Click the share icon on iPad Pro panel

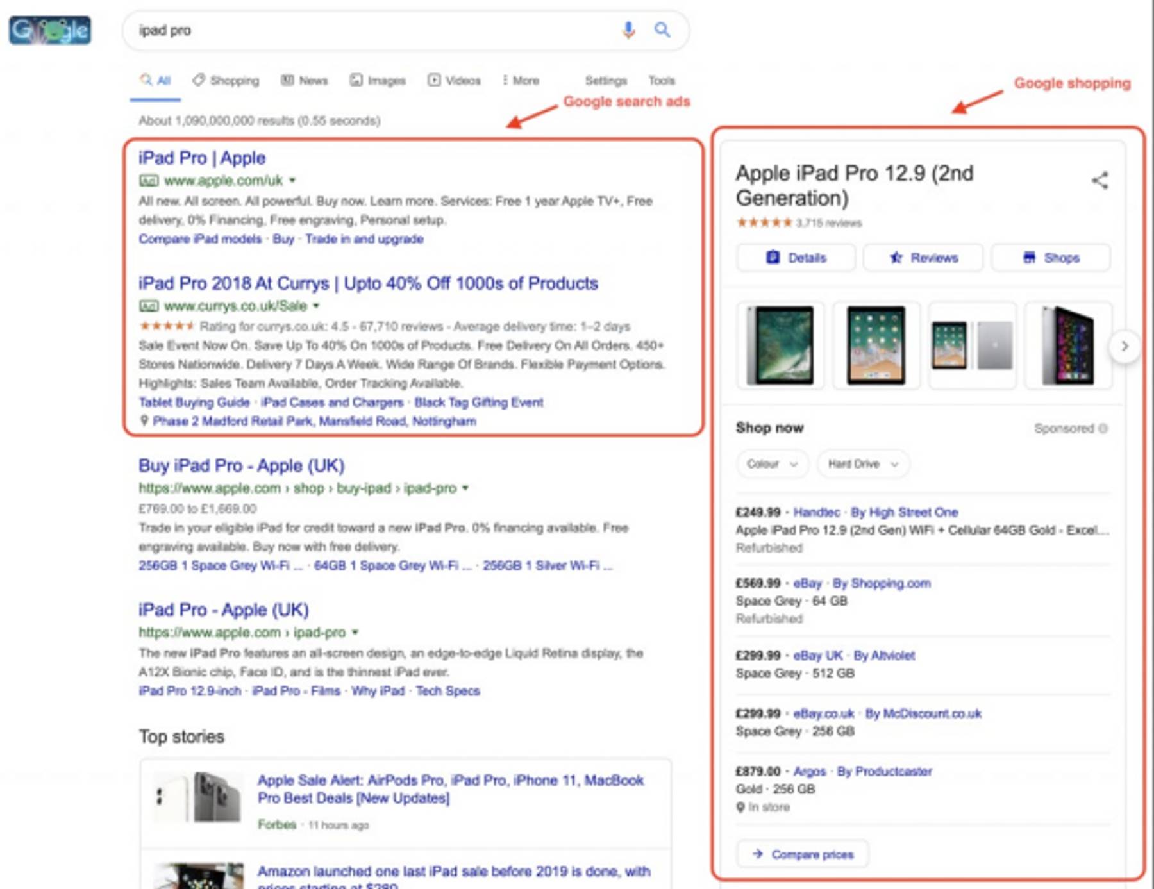1100,181
